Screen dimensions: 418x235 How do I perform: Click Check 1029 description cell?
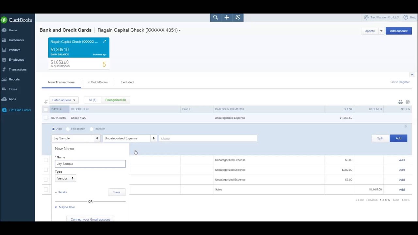click(78, 118)
